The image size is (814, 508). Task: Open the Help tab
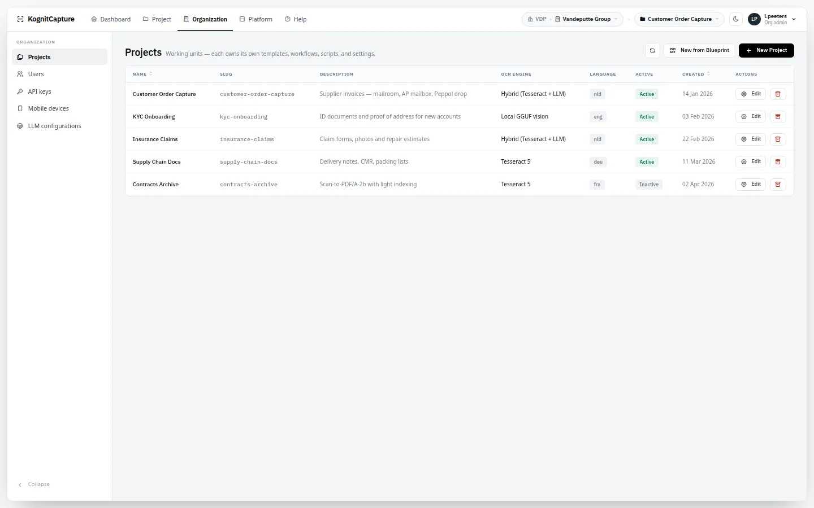pos(296,19)
